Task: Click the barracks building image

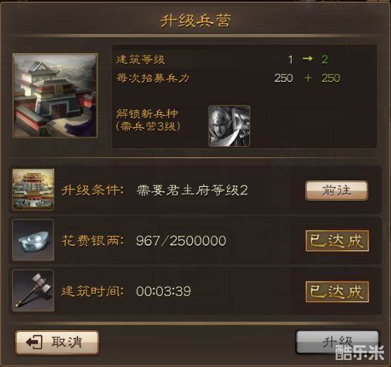Action: (55, 96)
